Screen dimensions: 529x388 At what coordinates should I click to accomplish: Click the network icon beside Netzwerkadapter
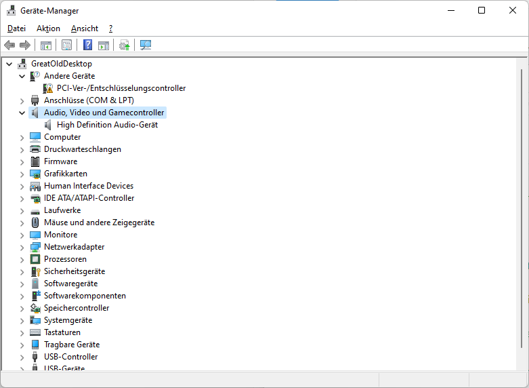[35, 247]
